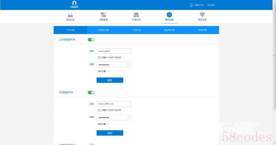276x145 pixels.
Task: Turn off the 2.4G network switch
Action: pyautogui.click(x=91, y=40)
